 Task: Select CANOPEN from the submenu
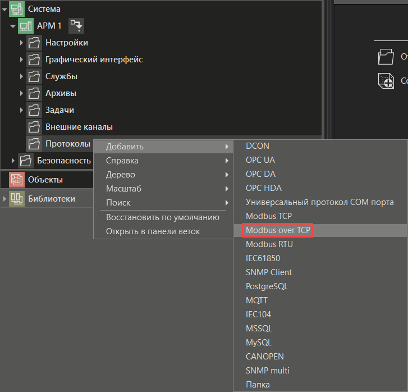tap(320, 357)
